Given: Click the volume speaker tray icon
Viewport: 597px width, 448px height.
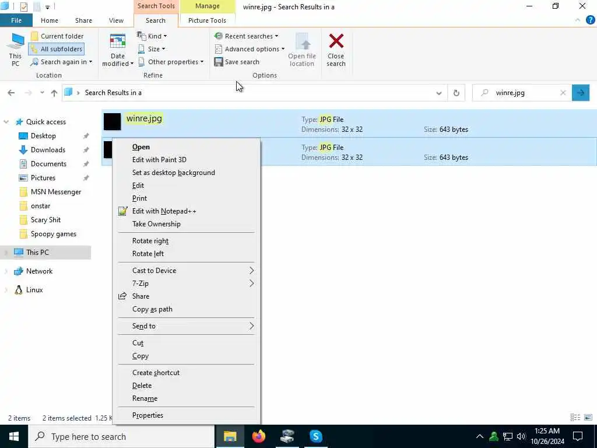Looking at the screenshot, I should click(x=521, y=436).
